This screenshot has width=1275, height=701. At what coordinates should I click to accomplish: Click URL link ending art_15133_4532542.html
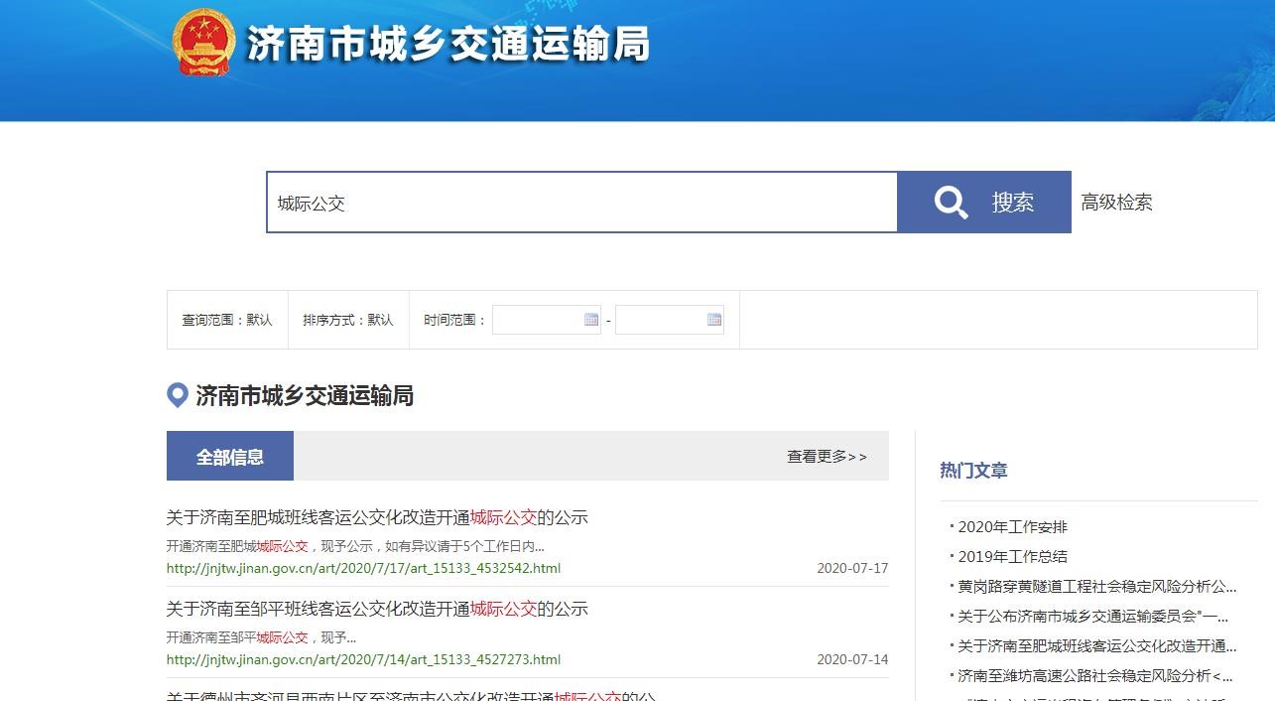[x=363, y=569]
